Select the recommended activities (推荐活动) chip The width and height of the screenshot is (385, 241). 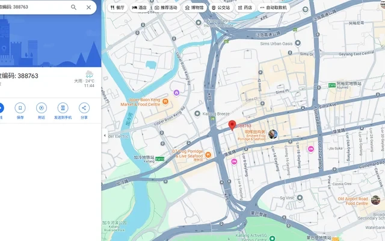pos(166,8)
